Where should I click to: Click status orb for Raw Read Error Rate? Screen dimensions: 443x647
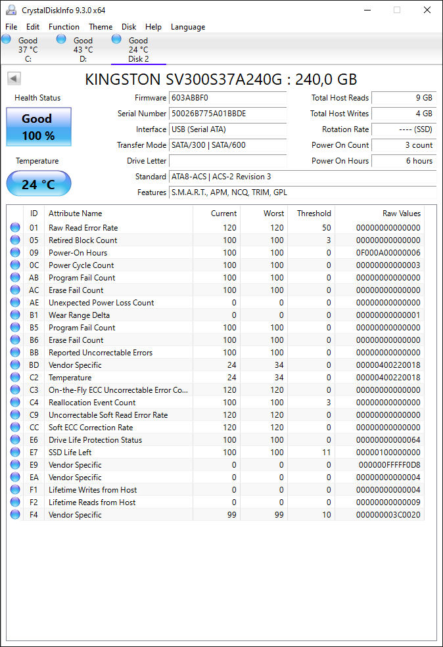[15, 227]
